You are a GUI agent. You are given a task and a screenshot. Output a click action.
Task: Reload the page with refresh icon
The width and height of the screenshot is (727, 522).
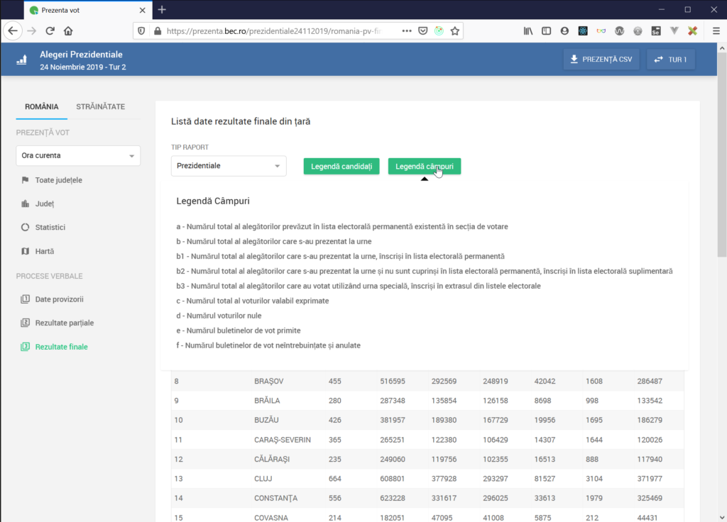click(50, 31)
